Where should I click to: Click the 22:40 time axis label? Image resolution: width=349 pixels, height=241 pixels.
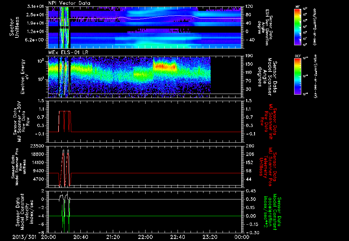click(x=178, y=237)
